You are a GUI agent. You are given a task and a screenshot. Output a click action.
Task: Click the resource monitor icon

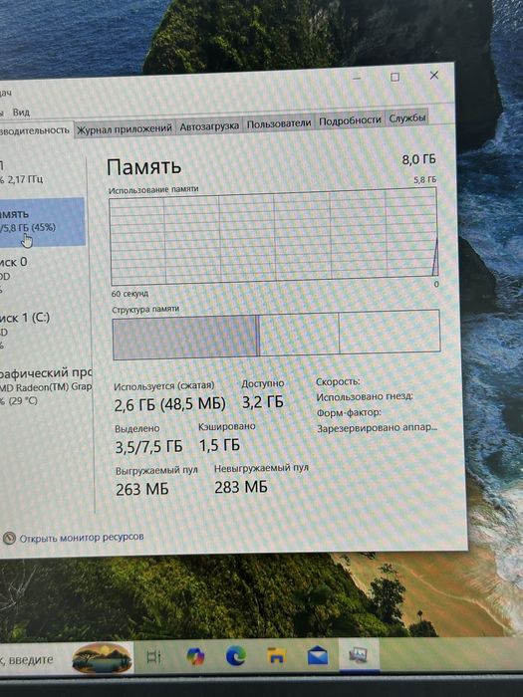(x=9, y=538)
